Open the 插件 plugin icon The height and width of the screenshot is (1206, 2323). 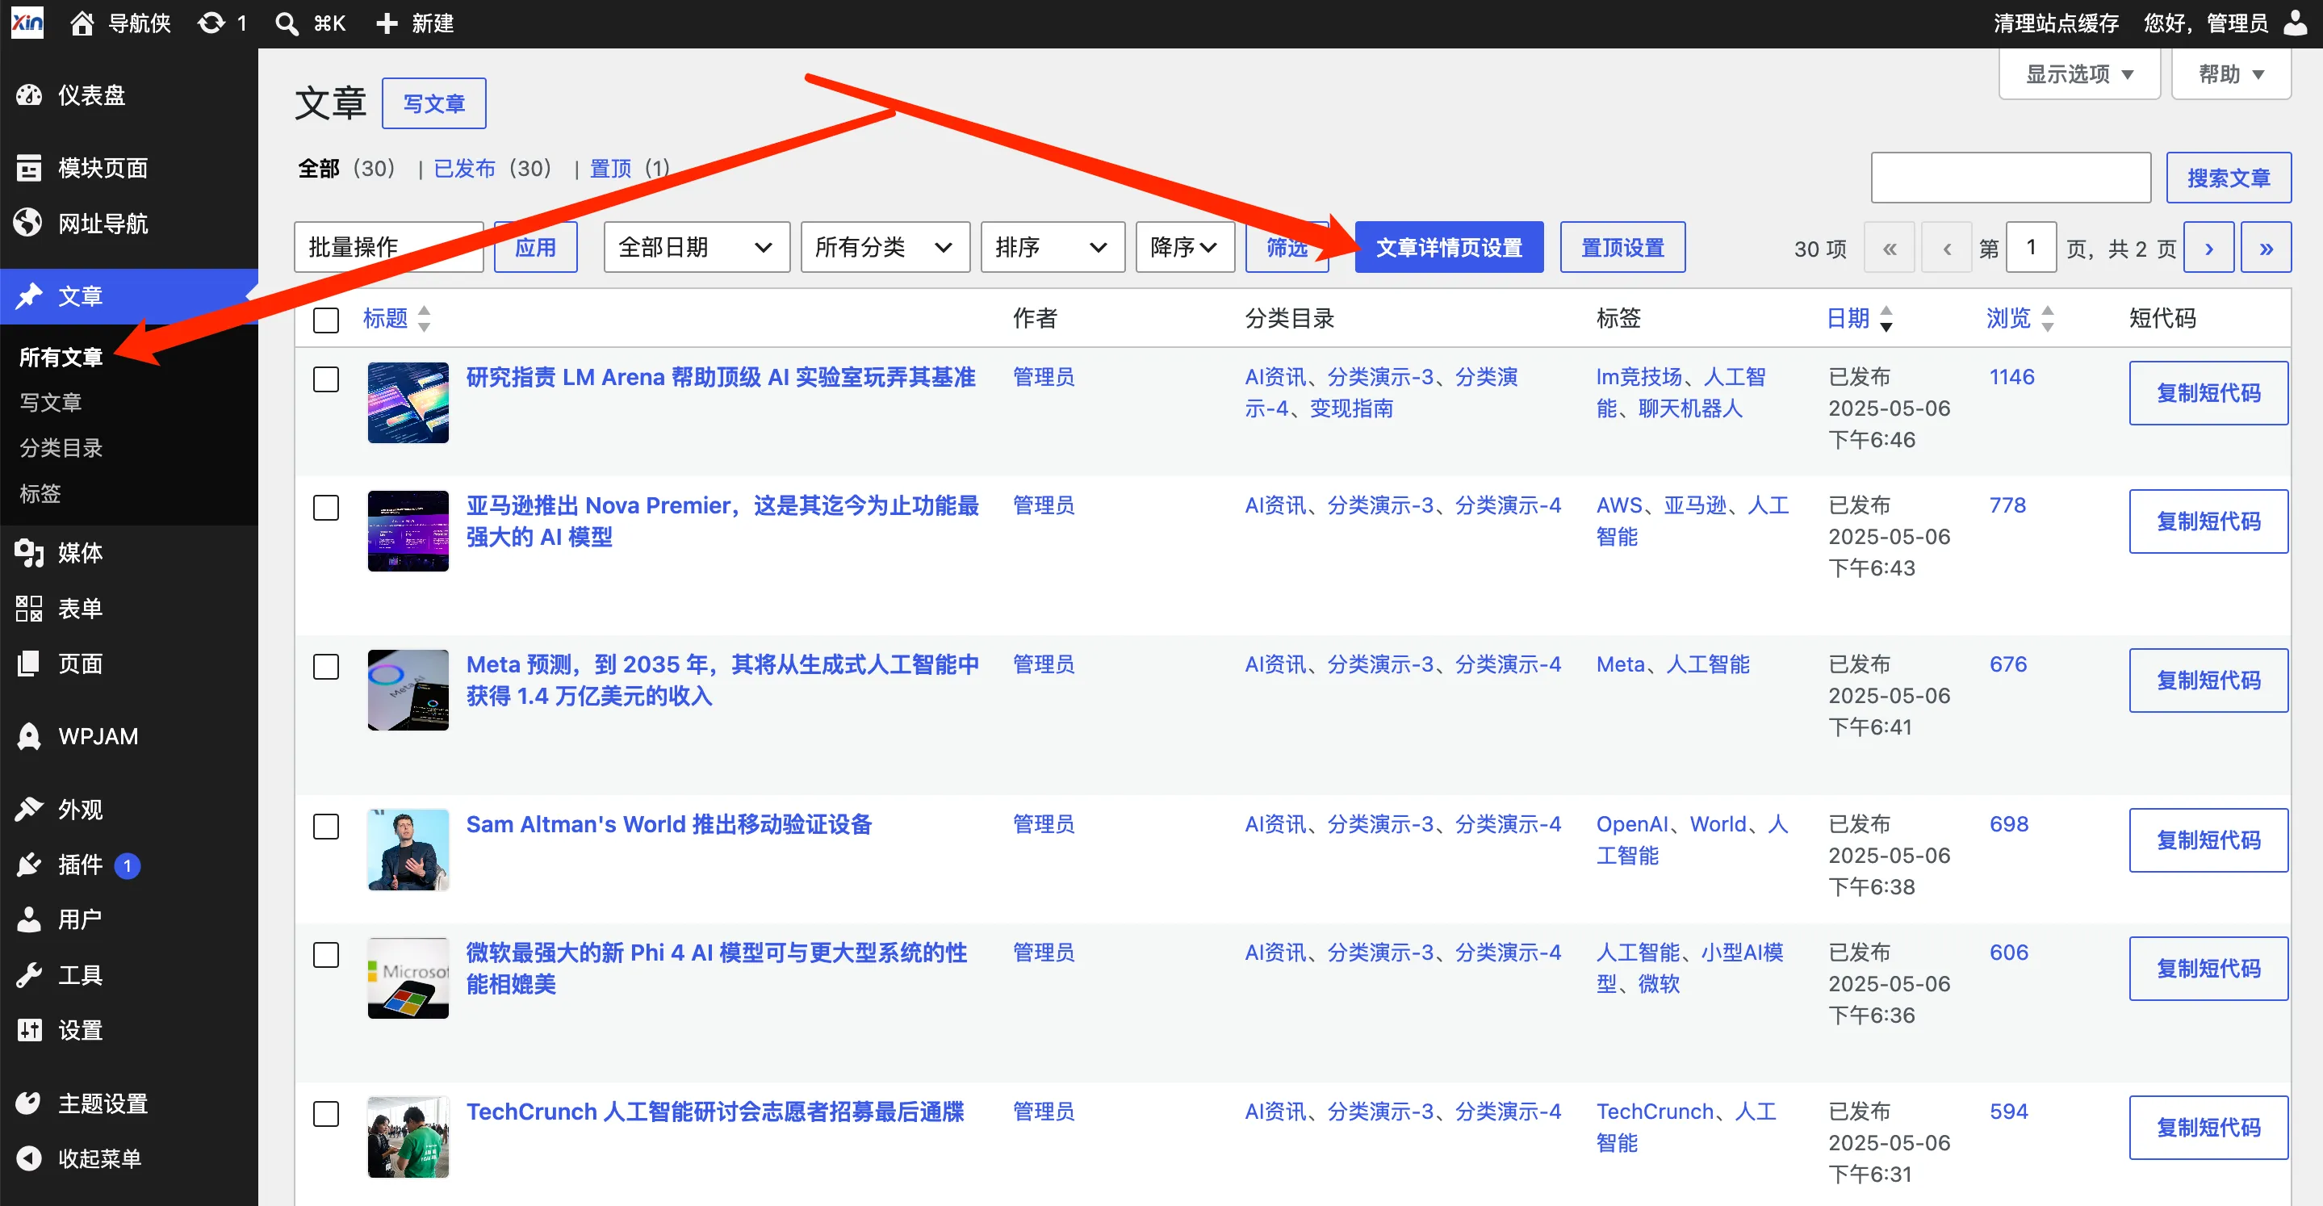tap(29, 864)
